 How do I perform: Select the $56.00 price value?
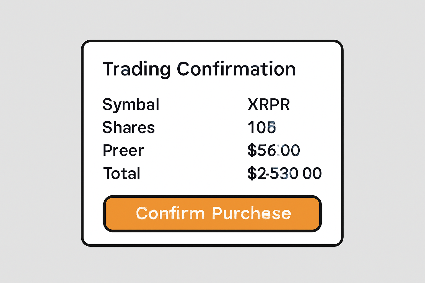tap(273, 150)
